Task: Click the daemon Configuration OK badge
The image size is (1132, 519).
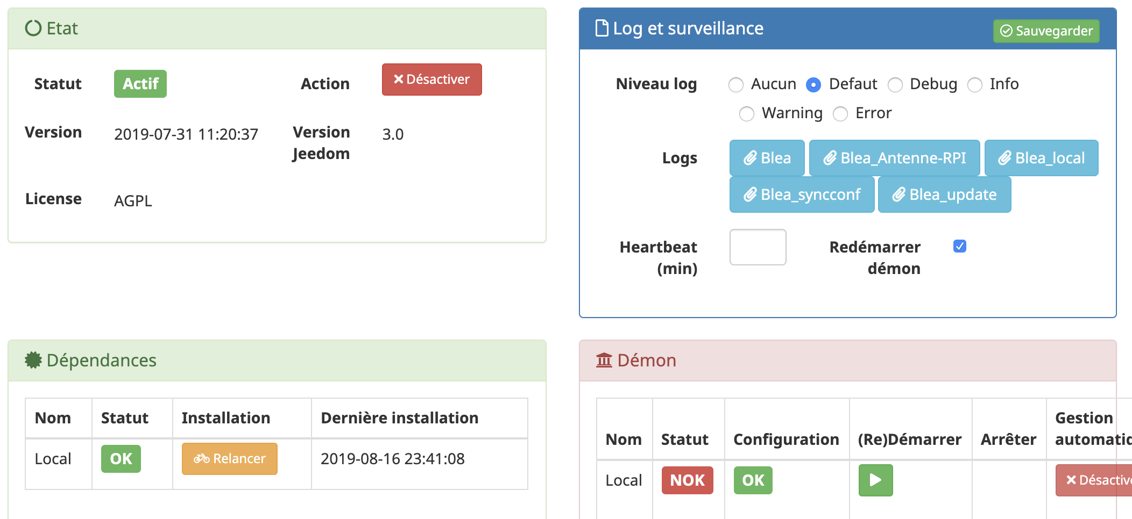Action: 753,480
